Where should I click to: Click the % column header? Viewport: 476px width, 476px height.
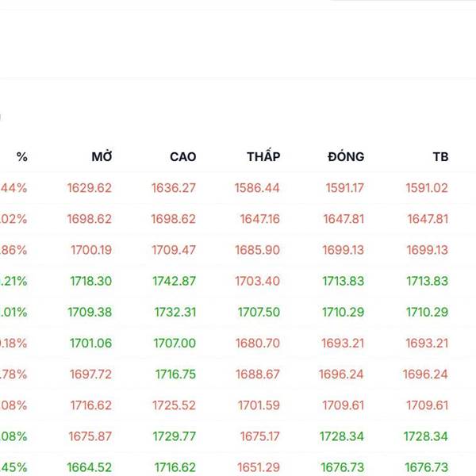[21, 157]
